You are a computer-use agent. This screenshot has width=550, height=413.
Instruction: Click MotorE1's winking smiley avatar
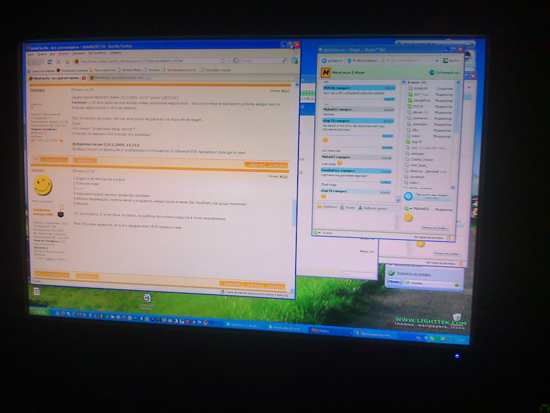(x=43, y=185)
